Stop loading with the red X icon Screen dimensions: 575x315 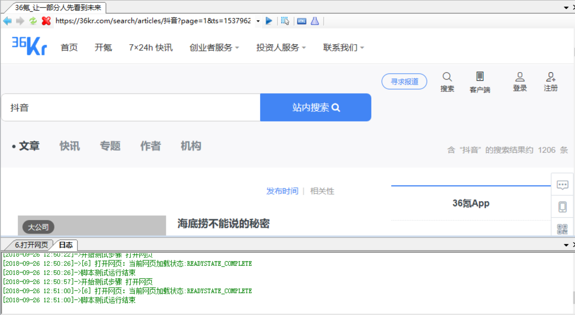click(x=46, y=21)
